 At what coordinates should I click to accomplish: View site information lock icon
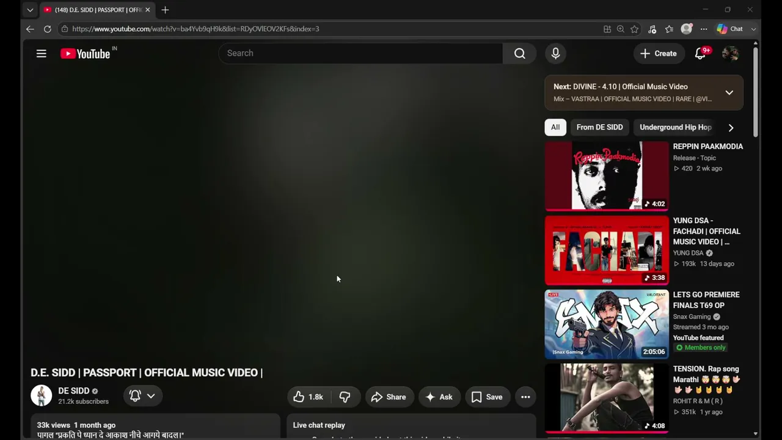[65, 29]
